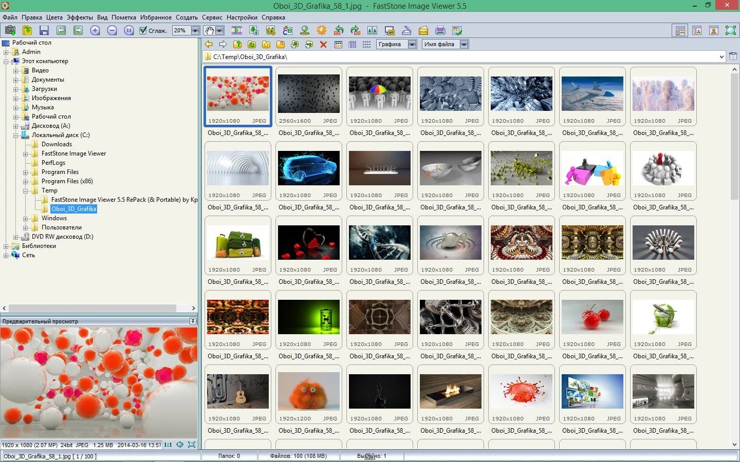Rotate image right with green arrow icon
Screen dimensions: 740x462
[356, 30]
